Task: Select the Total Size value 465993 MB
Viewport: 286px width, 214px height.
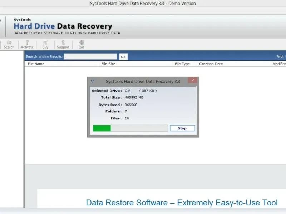Action: coord(134,97)
